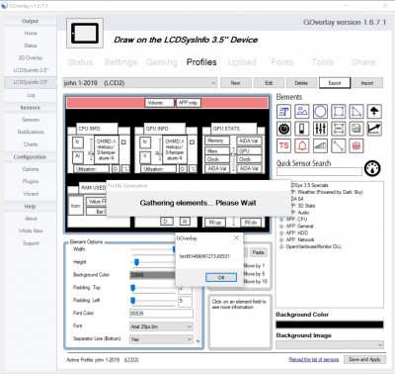
Task: Insert the signal bars element
Action: tap(320, 145)
